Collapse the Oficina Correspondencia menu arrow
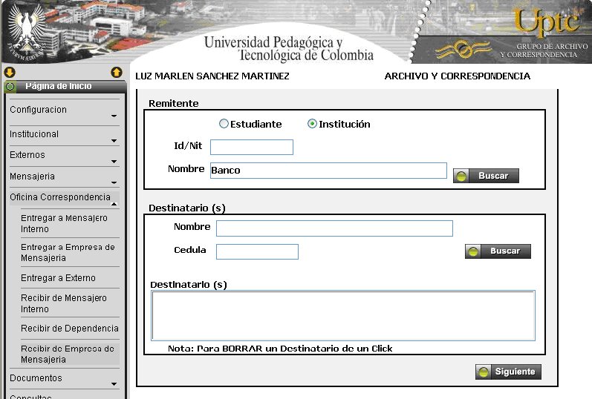Viewport: 592px width, 399px height. [x=114, y=204]
